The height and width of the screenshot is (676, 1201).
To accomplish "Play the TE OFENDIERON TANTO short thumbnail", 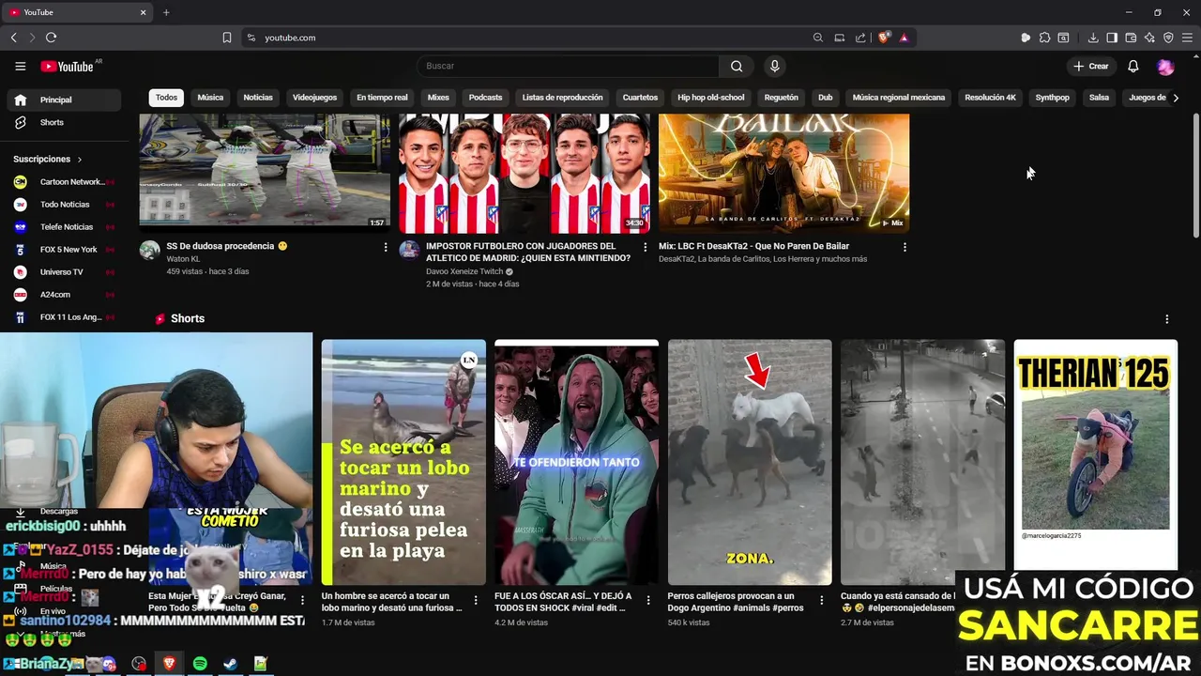I will point(576,462).
